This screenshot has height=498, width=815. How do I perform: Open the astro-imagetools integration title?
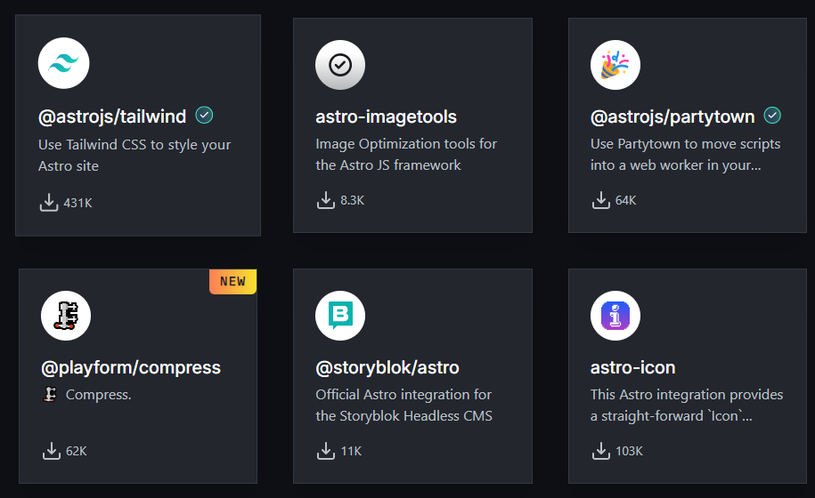[x=387, y=116]
